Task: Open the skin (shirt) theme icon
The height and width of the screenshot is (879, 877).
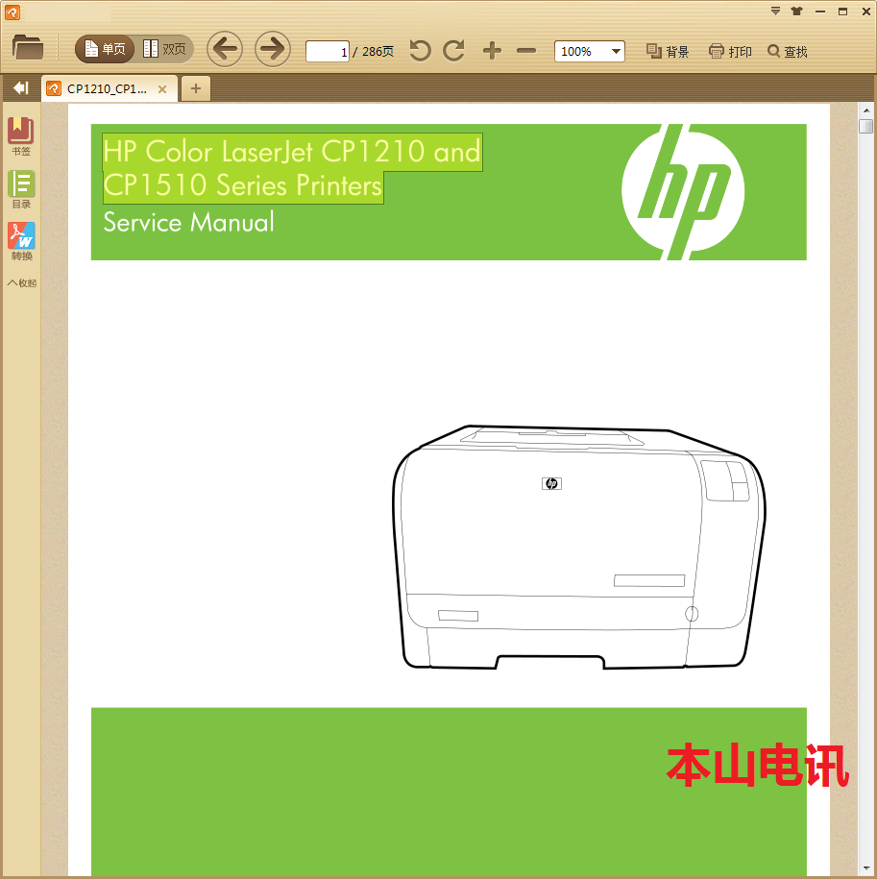Action: (x=797, y=12)
